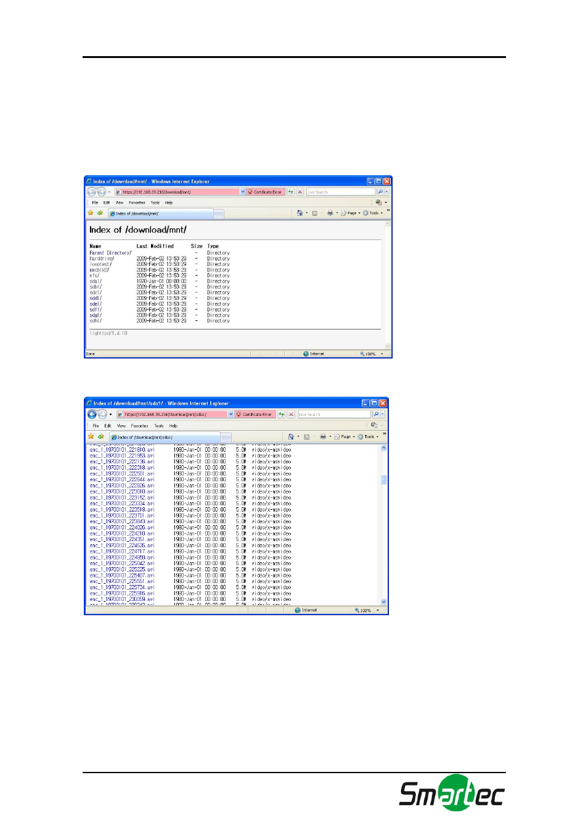The image size is (588, 833).
Task: Open zoom 100% dropdown in /mnt/sda1/ window
Action: [378, 610]
